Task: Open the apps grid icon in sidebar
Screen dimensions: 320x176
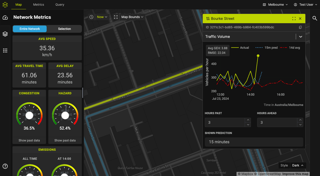Action: pyautogui.click(x=5, y=51)
